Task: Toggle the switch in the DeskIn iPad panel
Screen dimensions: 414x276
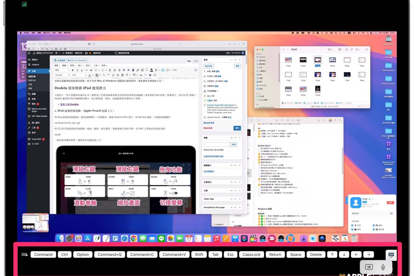Action: pyautogui.click(x=391, y=213)
